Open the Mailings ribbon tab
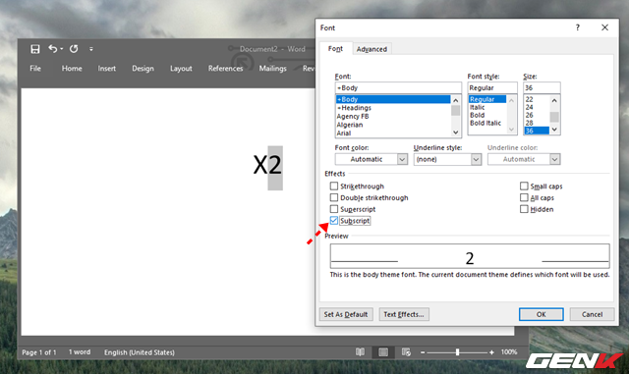Screen dimensions: 629x374 273,69
